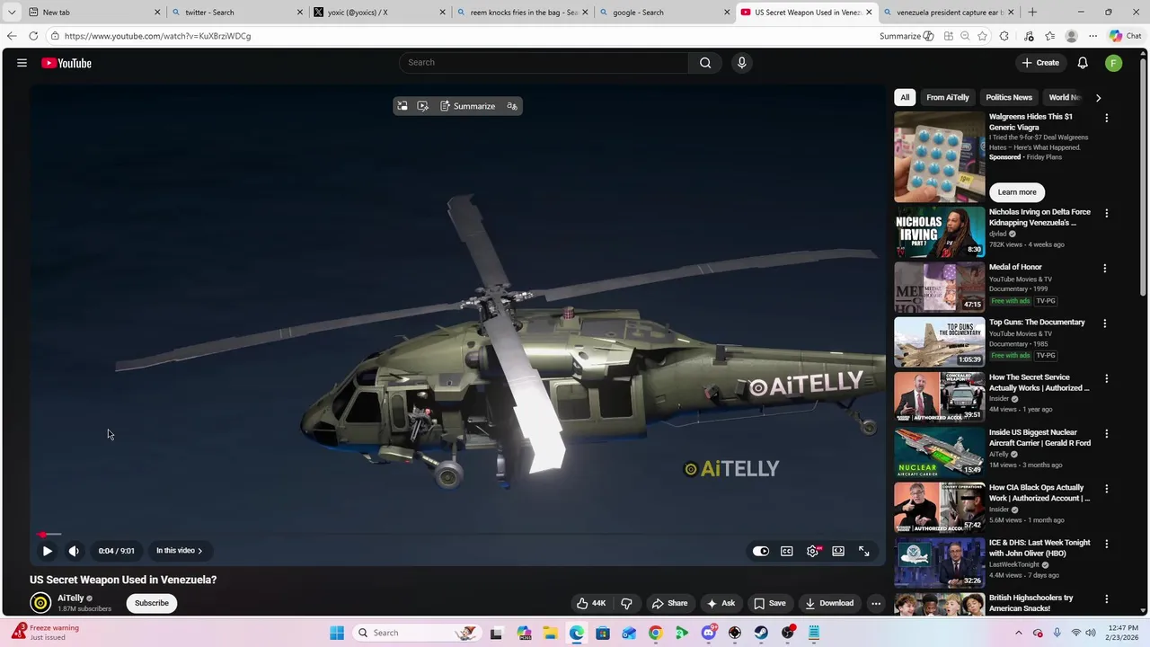The width and height of the screenshot is (1150, 647).
Task: Add this page to favorites star
Action: tap(982, 36)
